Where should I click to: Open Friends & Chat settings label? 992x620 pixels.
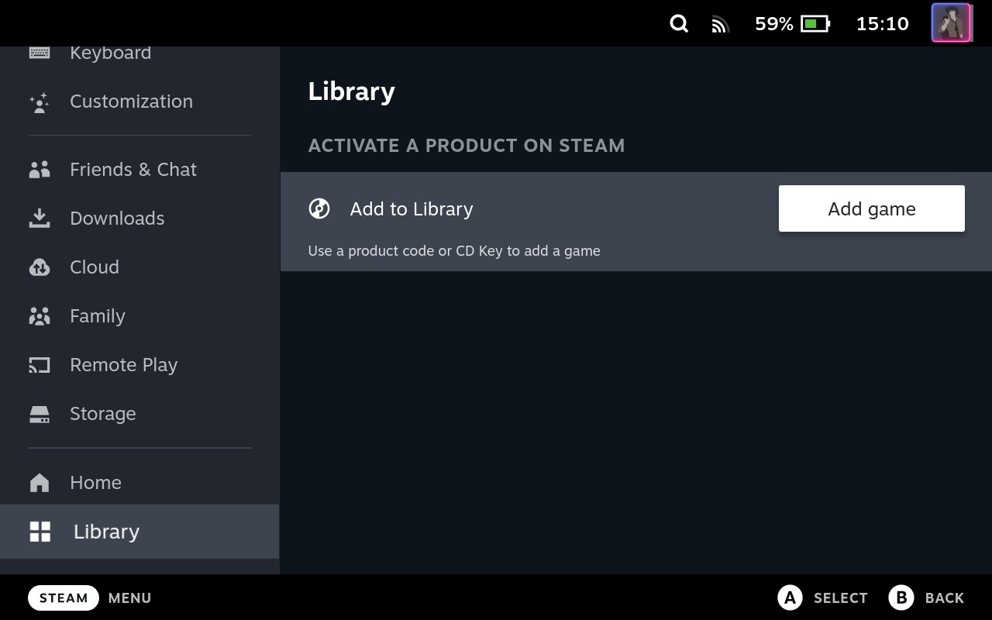pyautogui.click(x=133, y=170)
